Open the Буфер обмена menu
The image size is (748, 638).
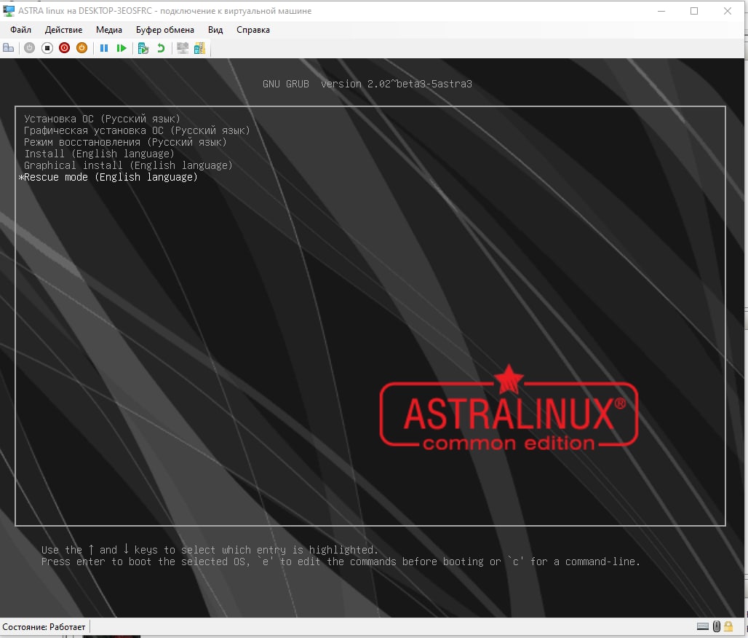coord(165,30)
